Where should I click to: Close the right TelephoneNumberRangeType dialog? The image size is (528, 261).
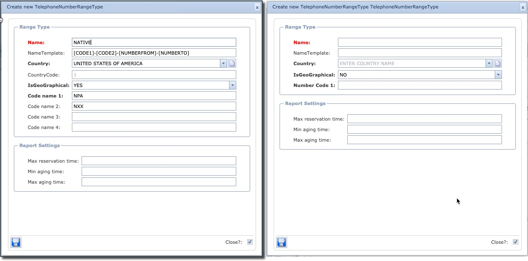(x=523, y=7)
